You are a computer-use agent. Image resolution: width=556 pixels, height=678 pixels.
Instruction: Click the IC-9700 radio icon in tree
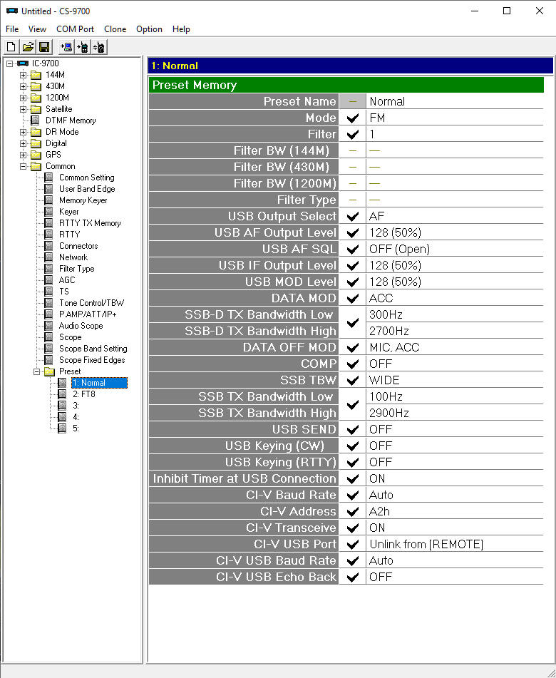(x=23, y=63)
